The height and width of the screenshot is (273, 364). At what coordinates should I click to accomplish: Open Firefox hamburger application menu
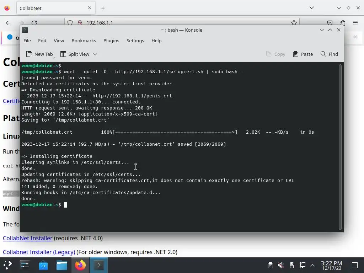tap(355, 23)
